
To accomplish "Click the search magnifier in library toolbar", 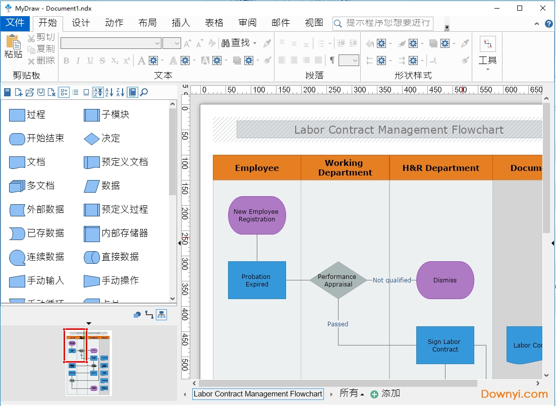I will [144, 92].
